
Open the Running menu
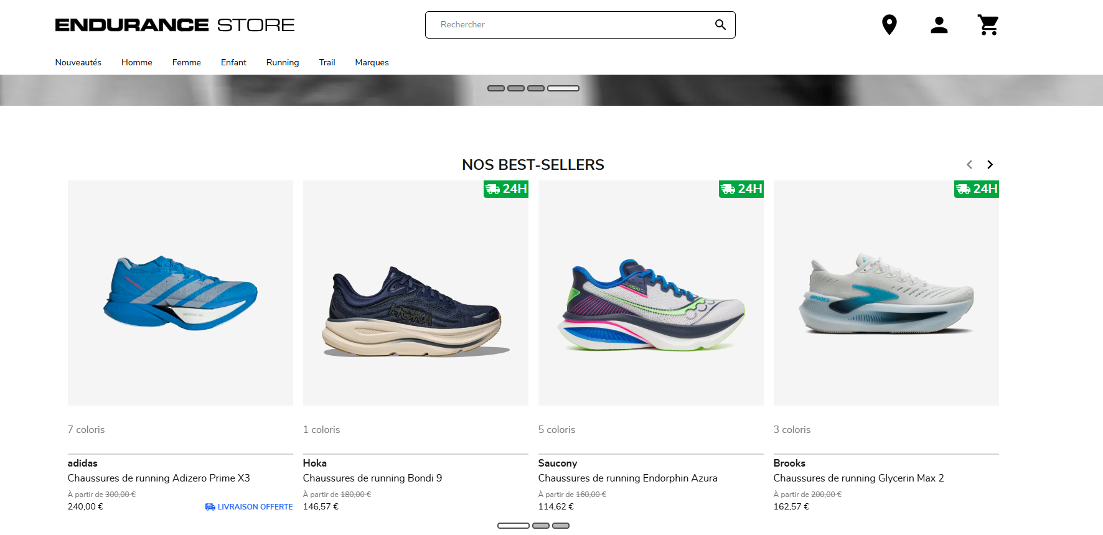coord(283,62)
